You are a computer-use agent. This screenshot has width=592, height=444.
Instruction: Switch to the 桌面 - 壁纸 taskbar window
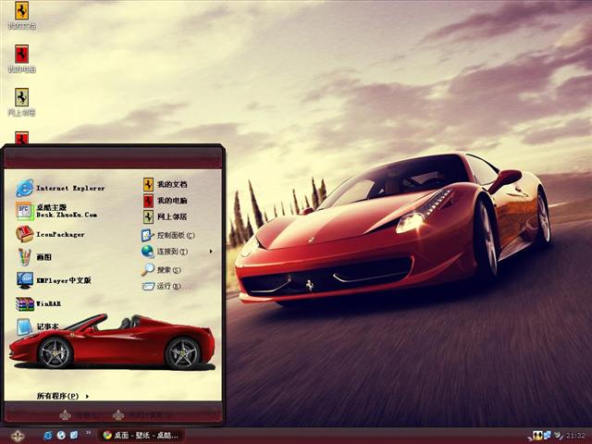142,435
